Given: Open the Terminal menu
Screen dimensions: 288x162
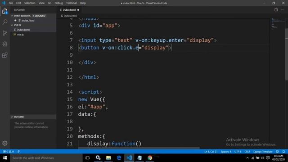Looking at the screenshot, I should point(71,3).
